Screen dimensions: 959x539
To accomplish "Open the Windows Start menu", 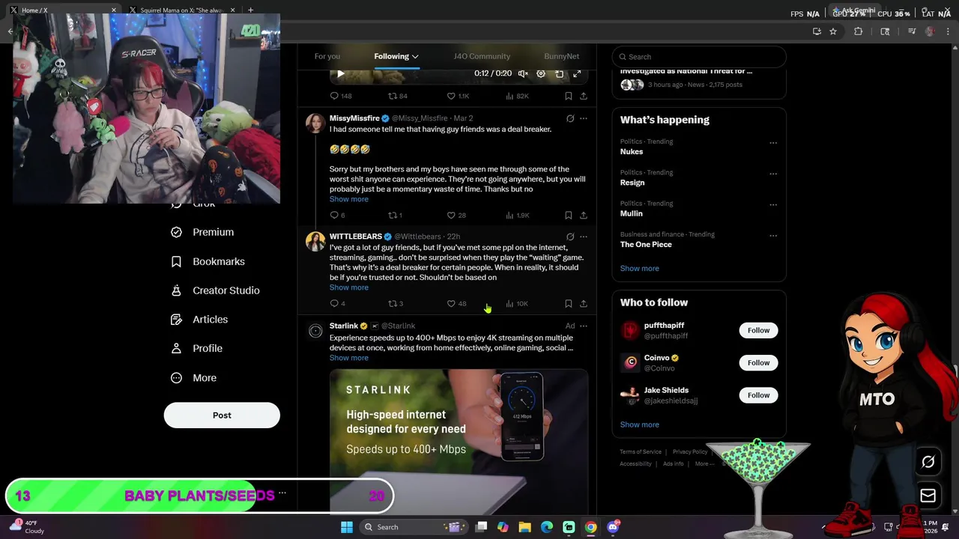I will click(346, 527).
